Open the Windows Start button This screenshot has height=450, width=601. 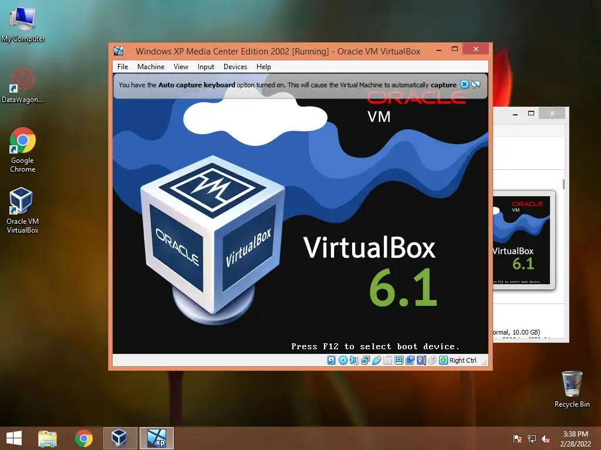[x=14, y=438]
